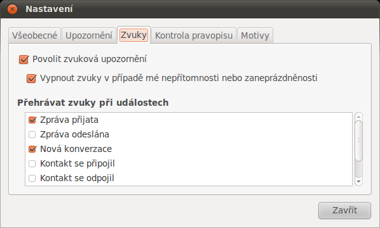This screenshot has width=380, height=228.
Task: Open the Všeobecné tab
Action: tap(34, 35)
